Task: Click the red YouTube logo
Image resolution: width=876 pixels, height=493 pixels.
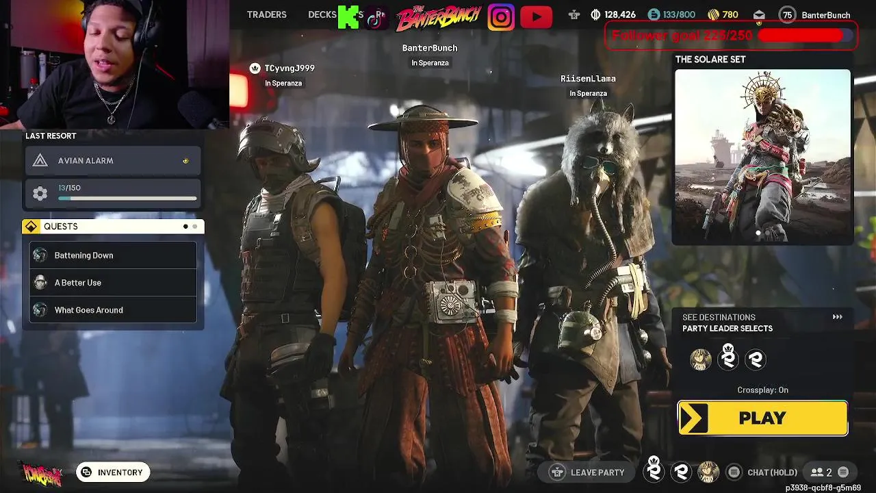Action: tap(535, 16)
